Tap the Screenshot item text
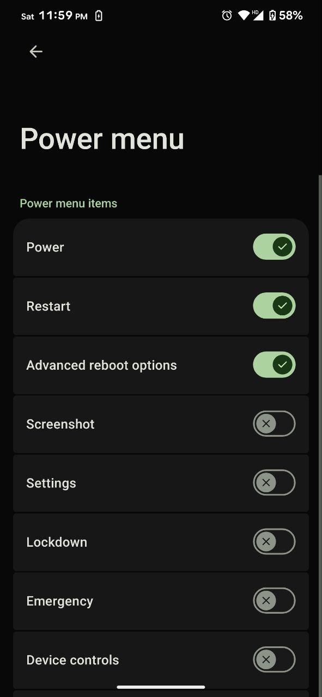322x697 pixels. [x=60, y=424]
